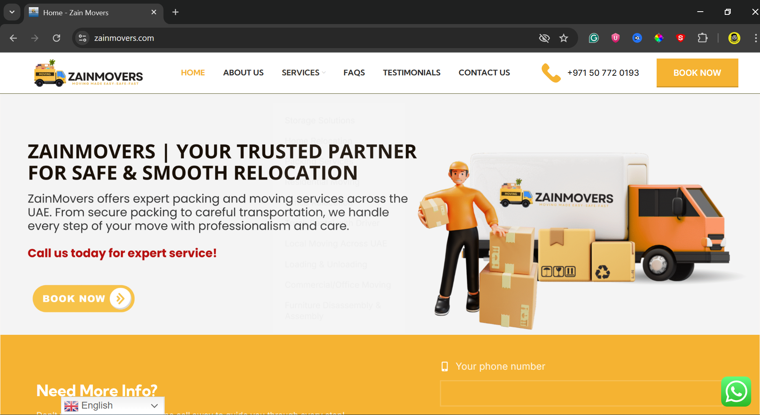Click the ZainMovers logo
The width and height of the screenshot is (760, 415).
[89, 73]
